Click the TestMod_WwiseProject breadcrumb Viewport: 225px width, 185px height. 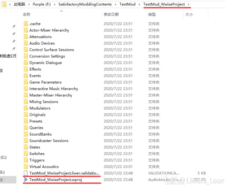tap(164, 4)
